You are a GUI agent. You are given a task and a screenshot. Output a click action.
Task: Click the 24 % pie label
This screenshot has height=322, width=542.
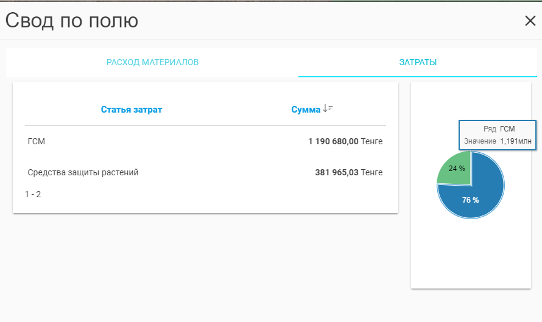pyautogui.click(x=457, y=169)
